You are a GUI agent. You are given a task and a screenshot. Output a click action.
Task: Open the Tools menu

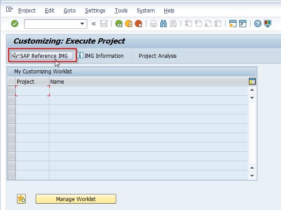pyautogui.click(x=121, y=11)
